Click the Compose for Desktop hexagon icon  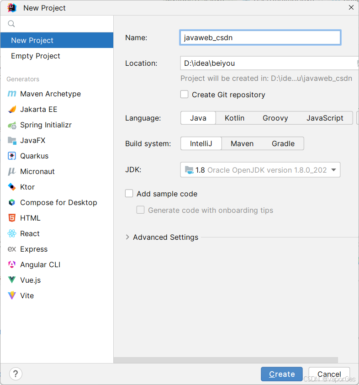click(x=12, y=202)
